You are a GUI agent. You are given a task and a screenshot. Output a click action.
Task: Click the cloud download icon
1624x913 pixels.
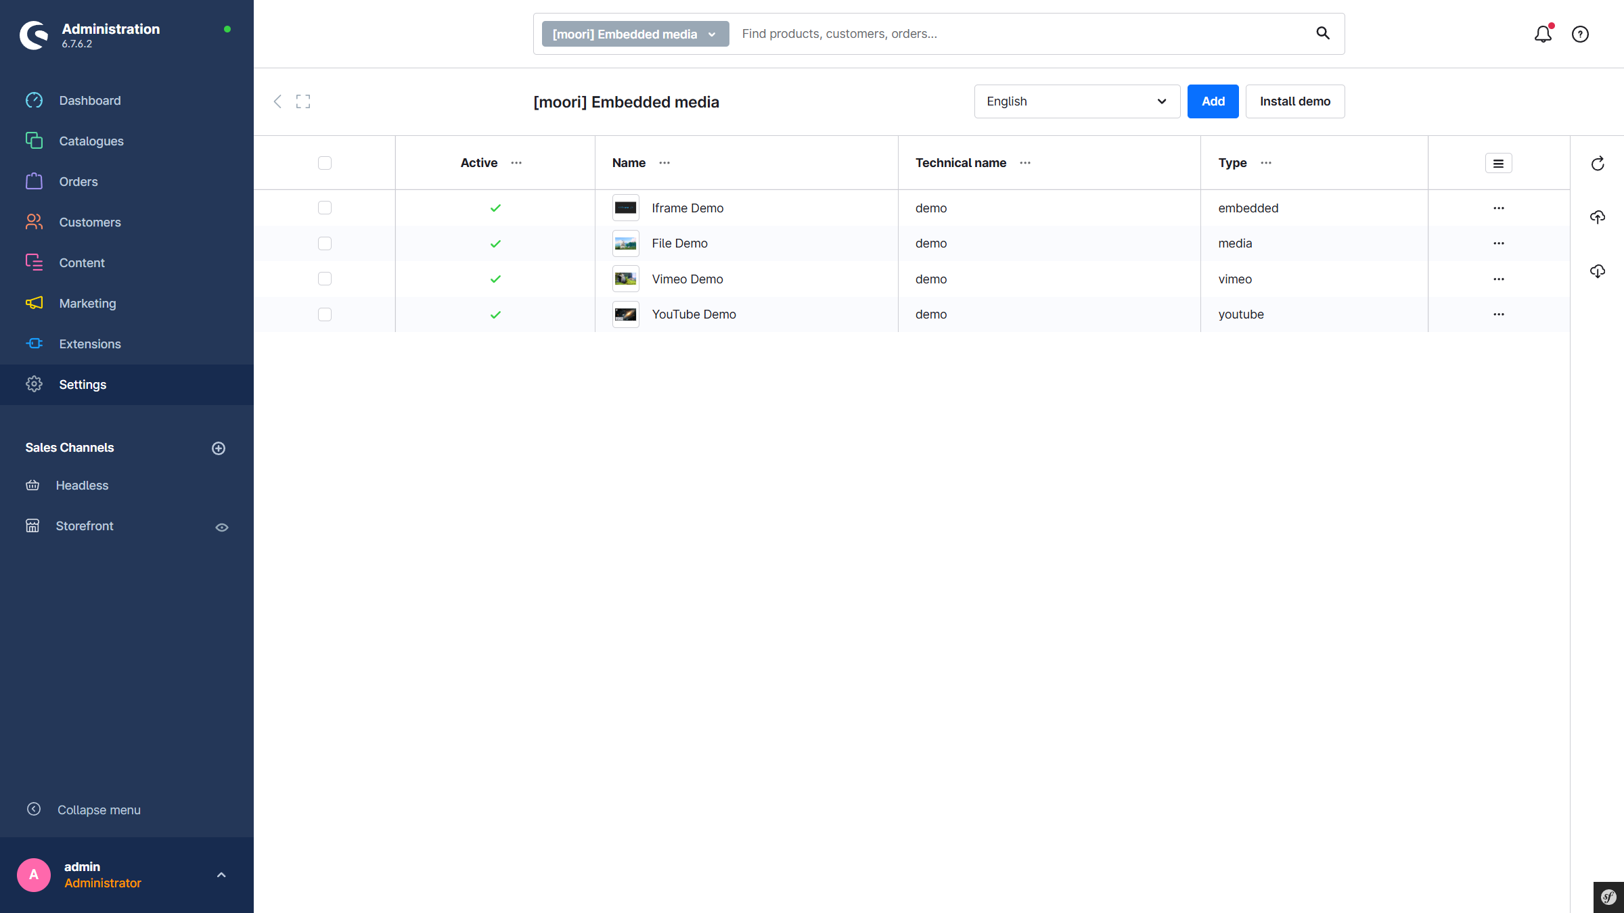click(1598, 271)
